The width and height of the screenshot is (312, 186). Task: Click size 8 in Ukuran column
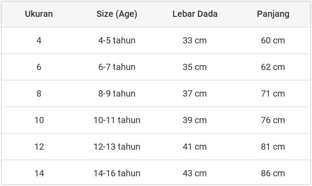[39, 93]
